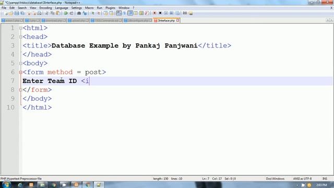Click status bar 'Dos\Windows' line ending
Image resolution: width=334 pixels, height=188 pixels.
coord(275,179)
